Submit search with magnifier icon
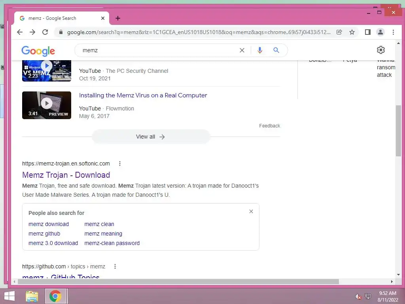 pyautogui.click(x=276, y=50)
